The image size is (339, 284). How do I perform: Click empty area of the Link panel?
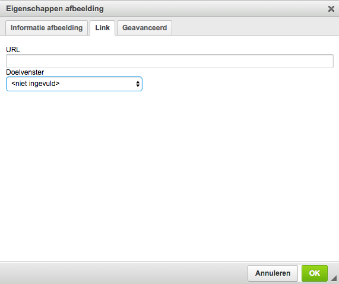[x=170, y=173]
